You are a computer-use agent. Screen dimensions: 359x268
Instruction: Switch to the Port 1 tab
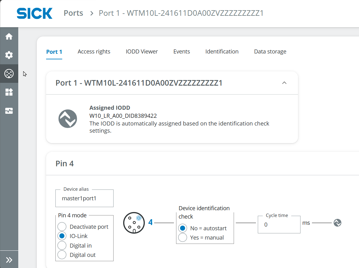54,52
